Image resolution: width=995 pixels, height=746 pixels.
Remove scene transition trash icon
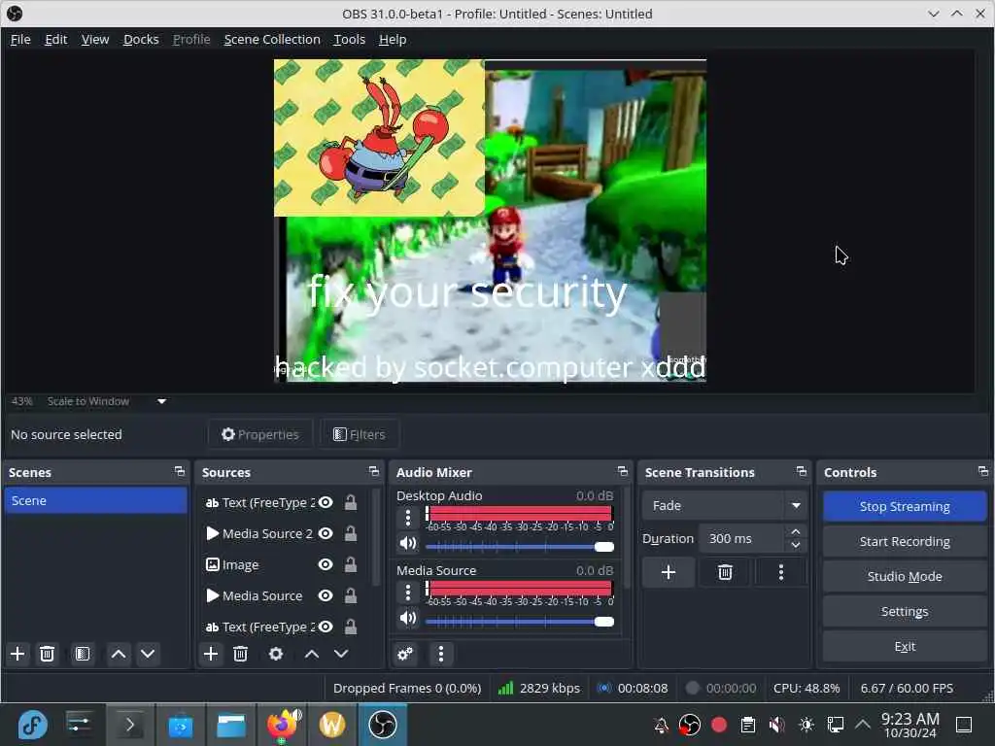(725, 572)
